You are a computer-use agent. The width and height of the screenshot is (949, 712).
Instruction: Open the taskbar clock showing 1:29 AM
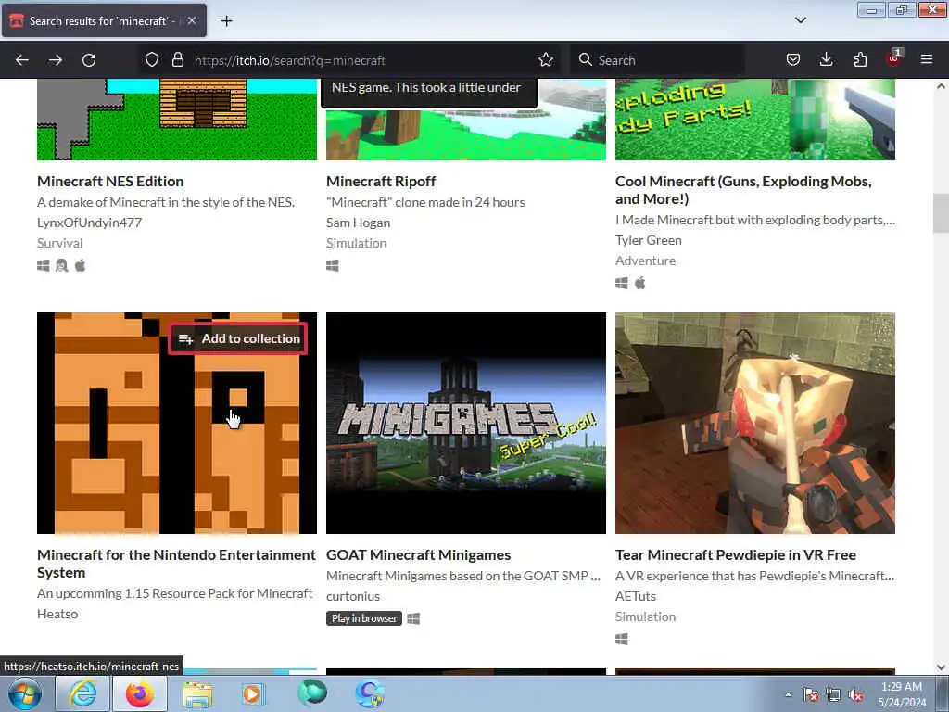[x=902, y=694]
